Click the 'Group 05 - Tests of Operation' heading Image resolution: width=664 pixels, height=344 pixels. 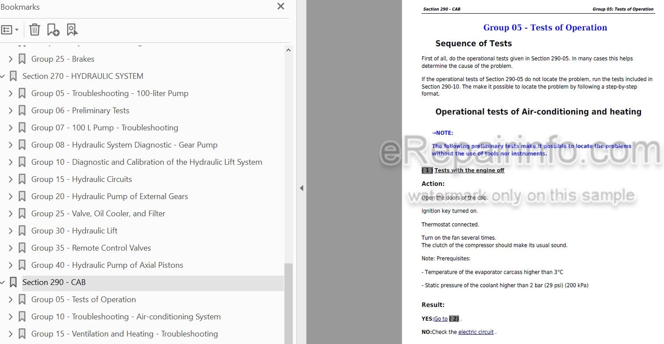[x=545, y=27]
